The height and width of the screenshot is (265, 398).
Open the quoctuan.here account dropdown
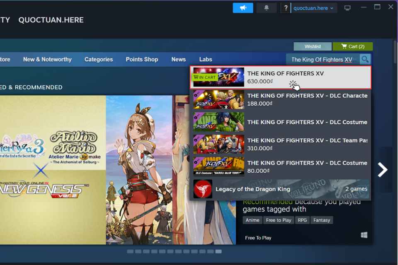313,8
